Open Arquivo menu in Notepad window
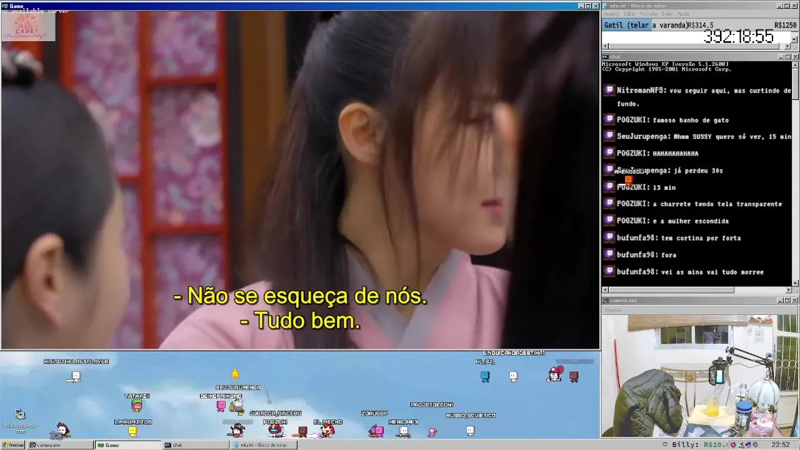800x450 pixels. coord(611,14)
